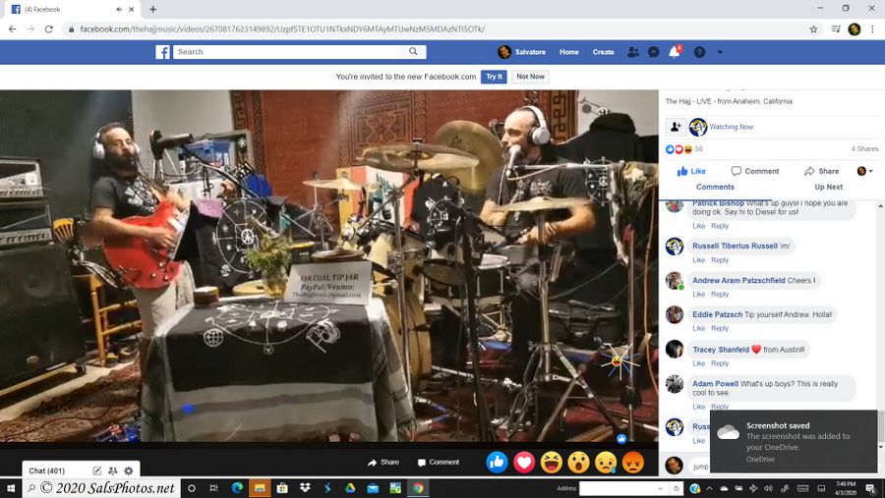Expand the account dropdown arrow in header
The width and height of the screenshot is (885, 498).
tap(720, 52)
